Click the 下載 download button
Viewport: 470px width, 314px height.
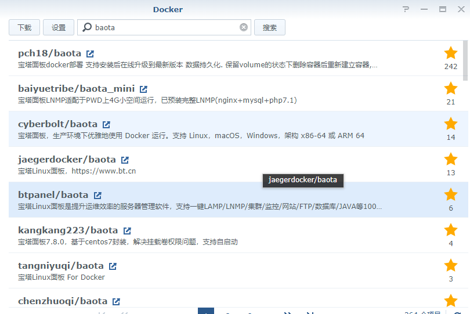(x=24, y=27)
